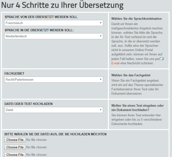The height and width of the screenshot is (157, 172).
Task: Click the 'Wählen Sie das Fachgebiet' help heading
Action: coord(131,75)
